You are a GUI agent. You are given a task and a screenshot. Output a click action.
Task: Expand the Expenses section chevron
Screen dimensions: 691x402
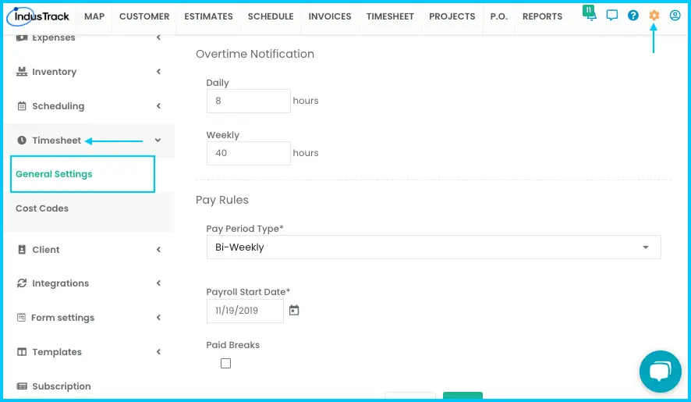pyautogui.click(x=158, y=37)
